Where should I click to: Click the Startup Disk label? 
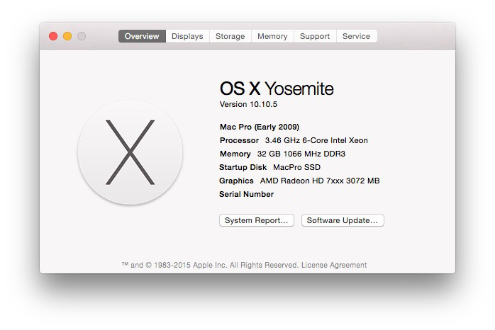pyautogui.click(x=243, y=167)
